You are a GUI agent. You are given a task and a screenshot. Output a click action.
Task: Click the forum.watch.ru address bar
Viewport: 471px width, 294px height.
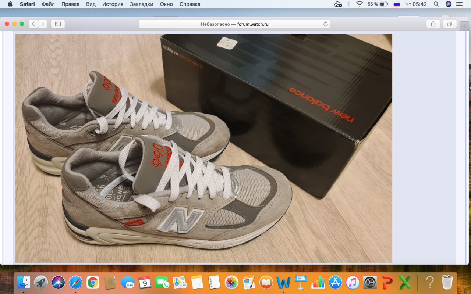click(234, 24)
